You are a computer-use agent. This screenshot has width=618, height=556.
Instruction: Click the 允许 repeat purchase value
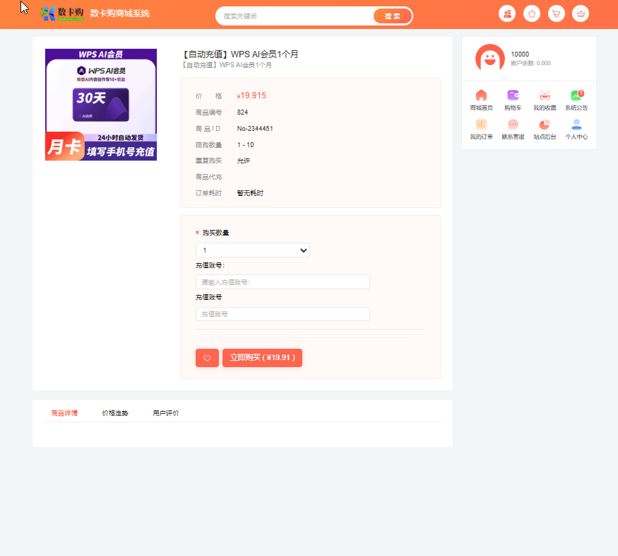pos(244,161)
